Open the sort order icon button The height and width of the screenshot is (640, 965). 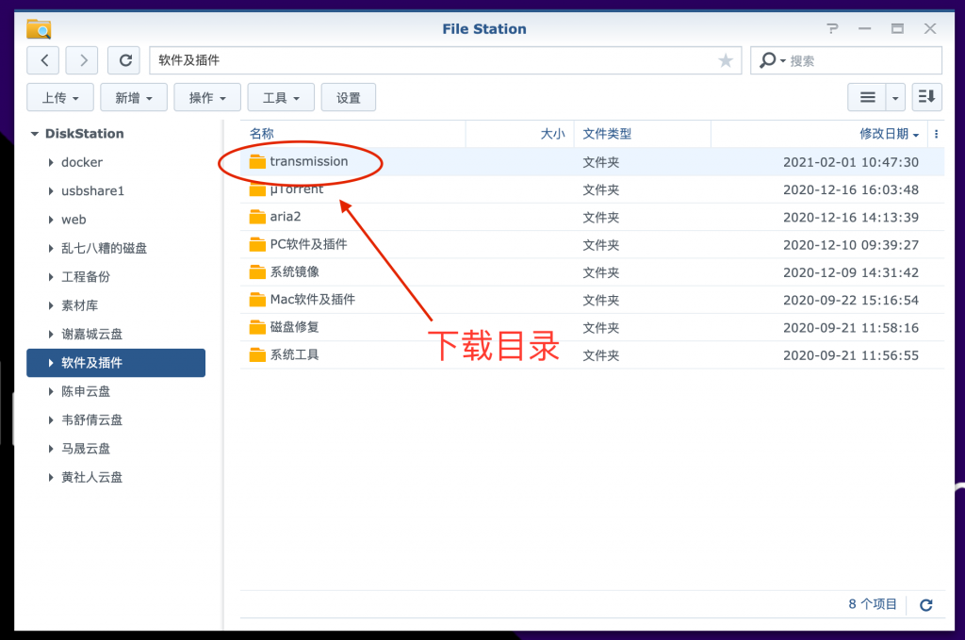926,97
